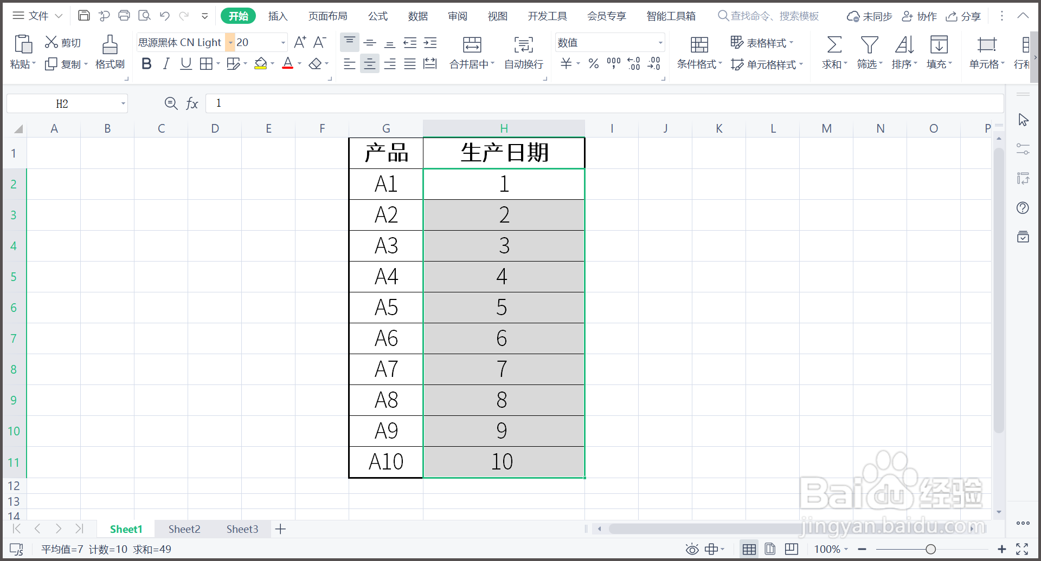1041x561 pixels.
Task: Click the Redo arrow icon
Action: (x=184, y=16)
